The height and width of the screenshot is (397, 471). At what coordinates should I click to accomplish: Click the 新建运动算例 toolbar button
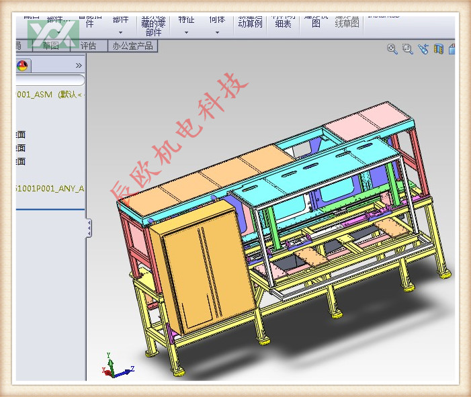click(x=250, y=22)
